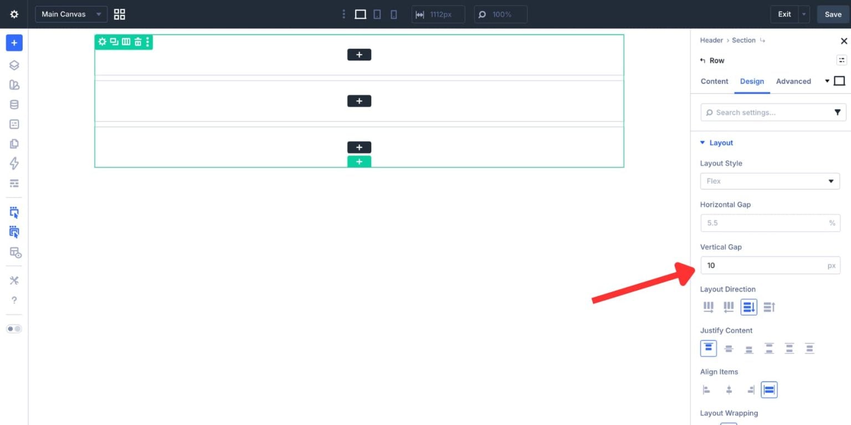The width and height of the screenshot is (851, 425).
Task: Close the Row settings panel
Action: point(844,41)
